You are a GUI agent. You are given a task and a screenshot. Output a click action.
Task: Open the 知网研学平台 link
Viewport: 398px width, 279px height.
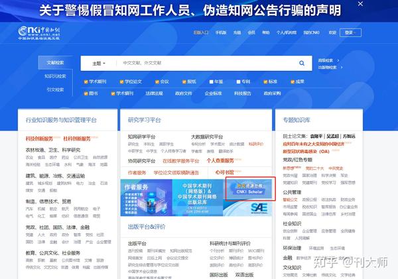[x=141, y=137]
